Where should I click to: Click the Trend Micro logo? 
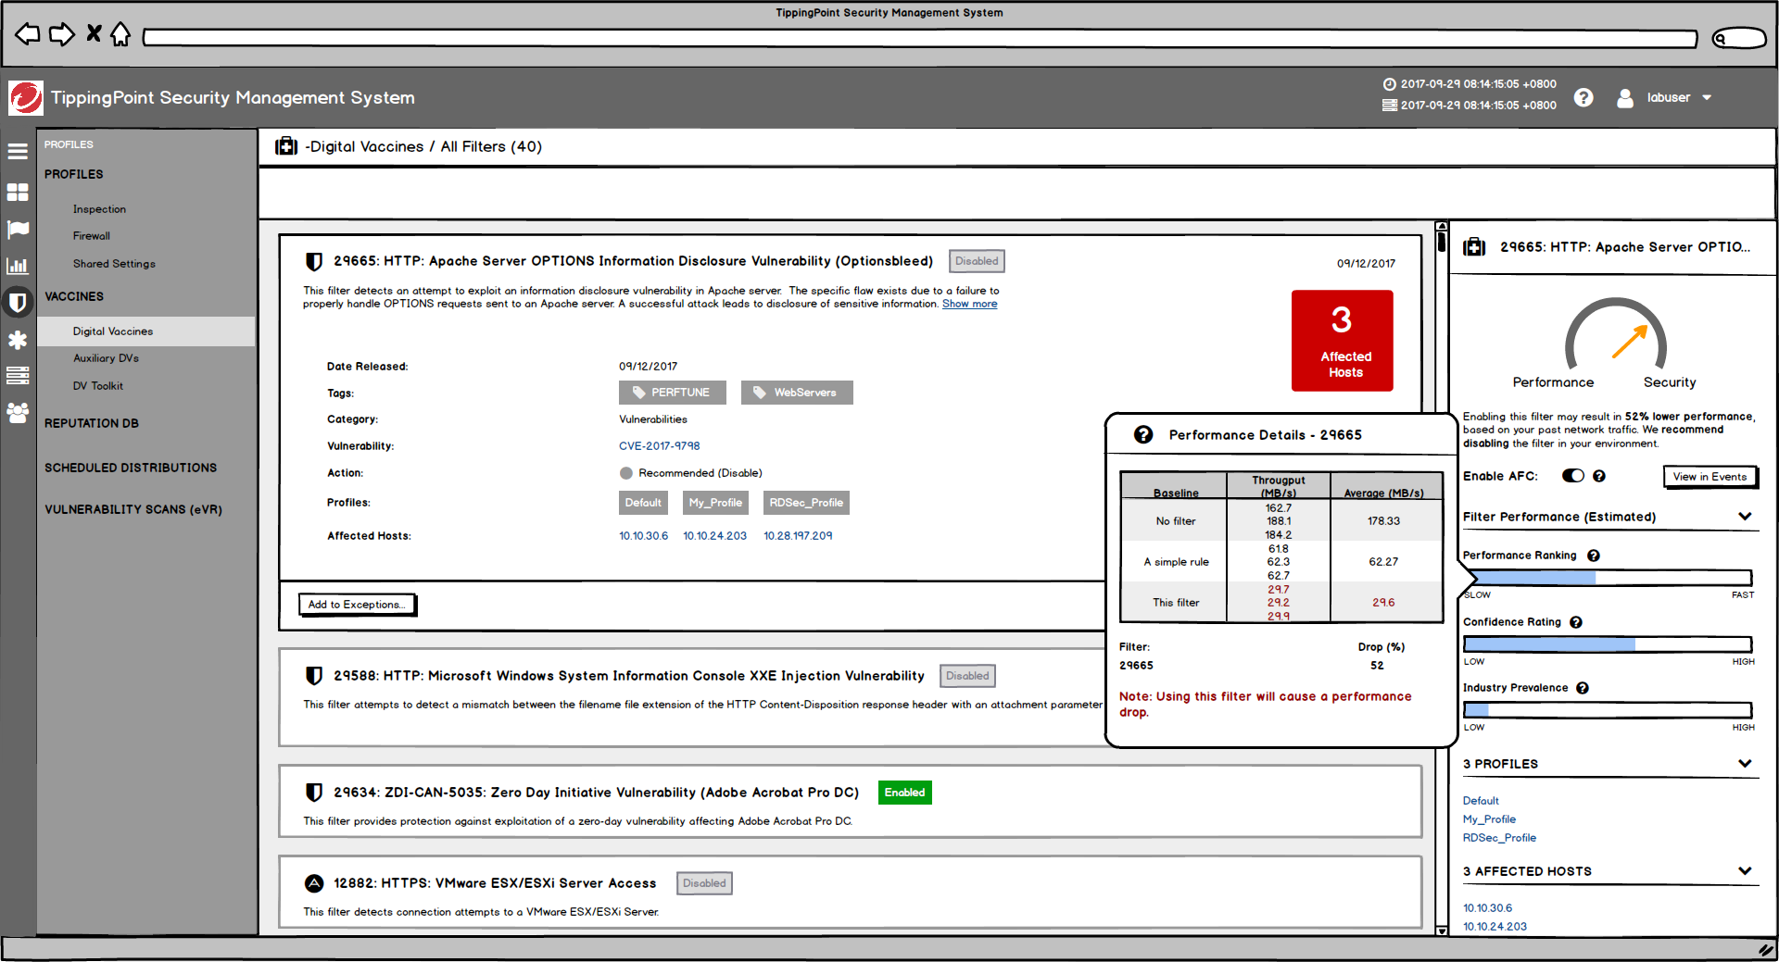pos(25,97)
